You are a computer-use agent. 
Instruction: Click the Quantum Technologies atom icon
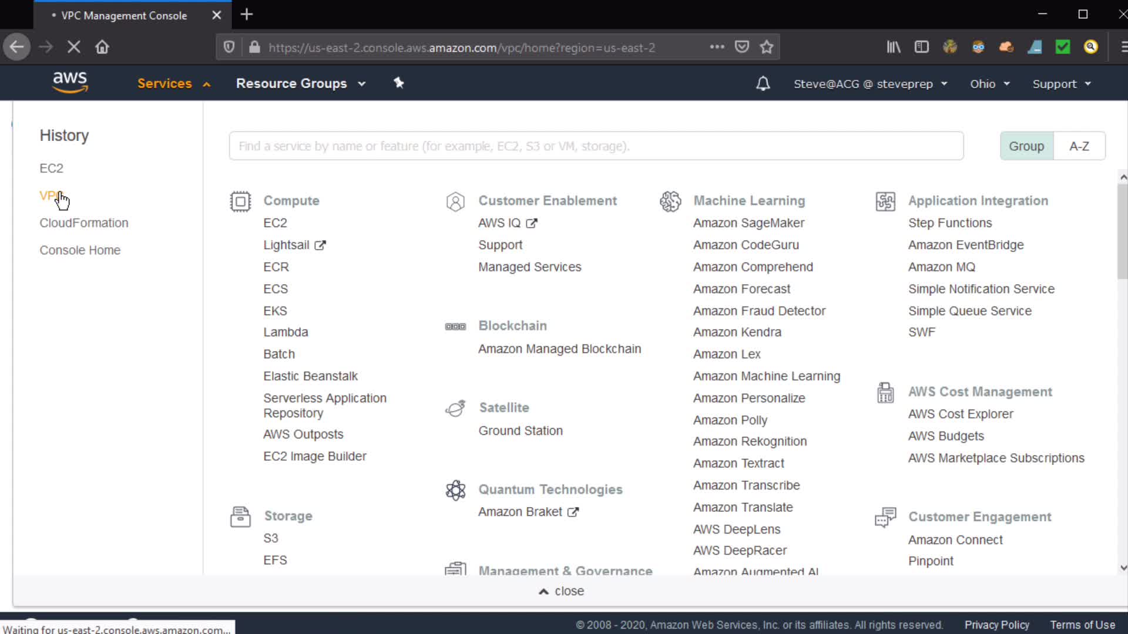[x=455, y=490]
